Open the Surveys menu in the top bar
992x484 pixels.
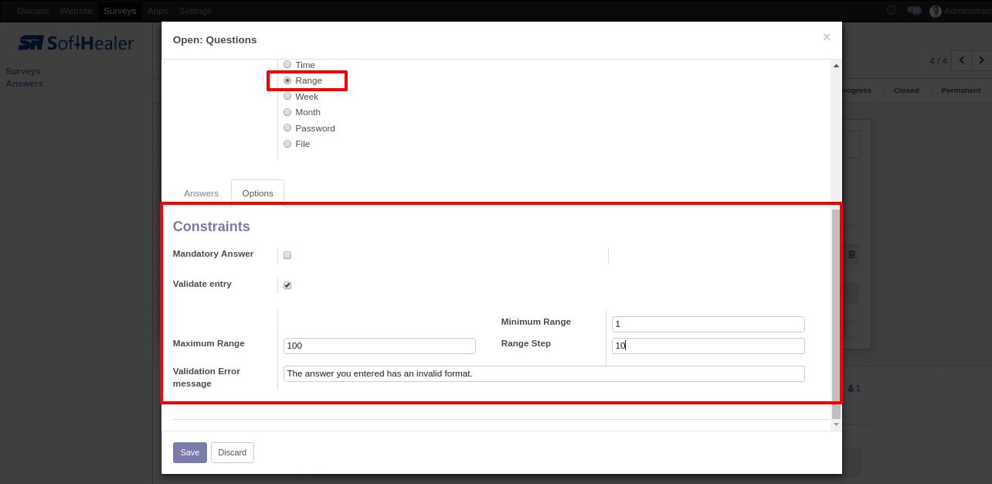[120, 11]
